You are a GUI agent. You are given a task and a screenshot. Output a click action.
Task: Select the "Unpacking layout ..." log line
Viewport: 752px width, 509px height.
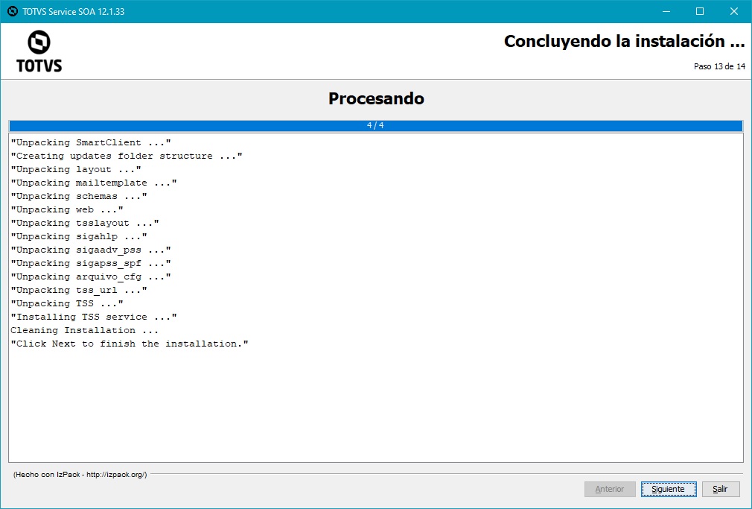(x=76, y=169)
